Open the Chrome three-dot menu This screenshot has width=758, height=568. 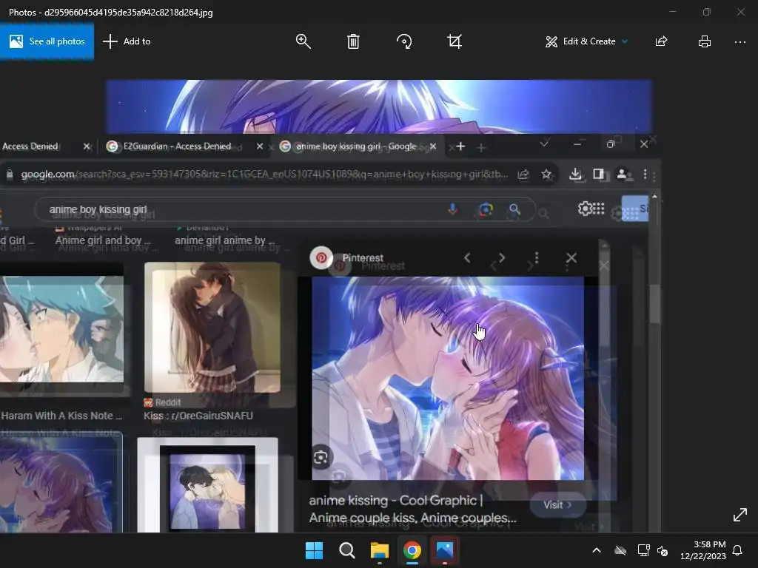coord(645,174)
